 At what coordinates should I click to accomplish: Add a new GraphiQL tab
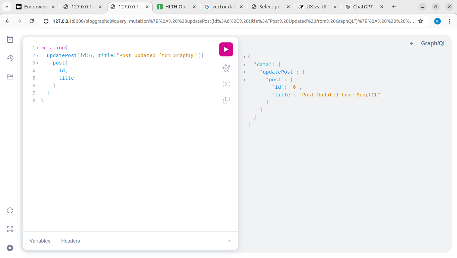(x=411, y=43)
